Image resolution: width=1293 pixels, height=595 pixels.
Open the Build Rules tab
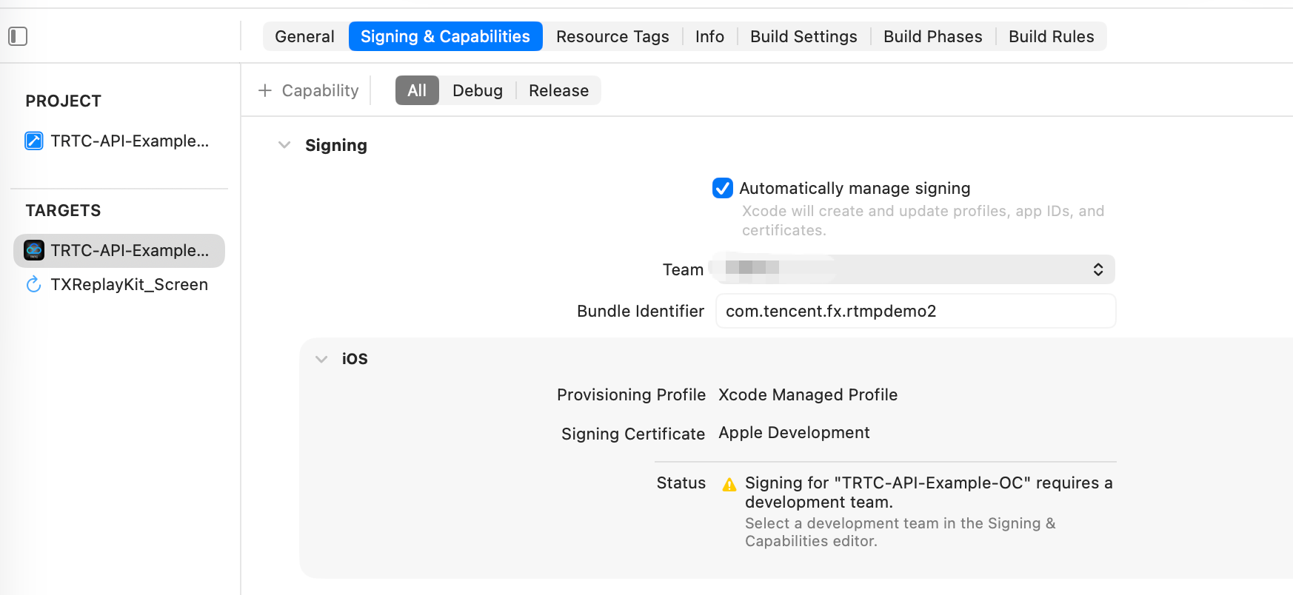coord(1051,36)
